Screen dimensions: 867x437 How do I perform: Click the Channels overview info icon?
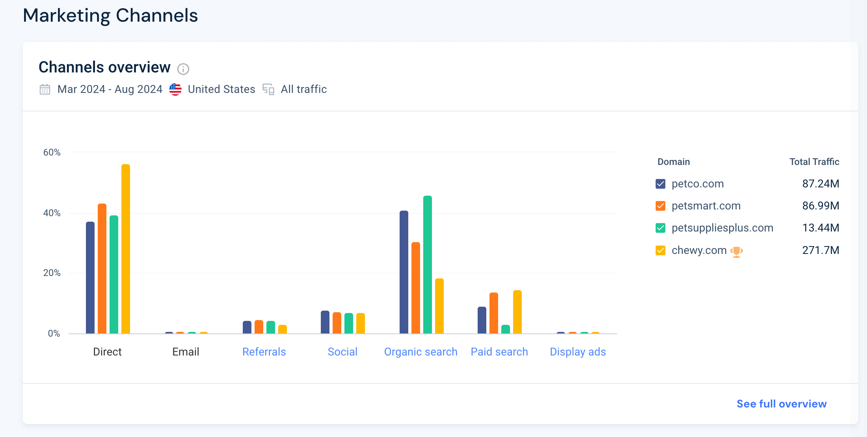pos(183,69)
